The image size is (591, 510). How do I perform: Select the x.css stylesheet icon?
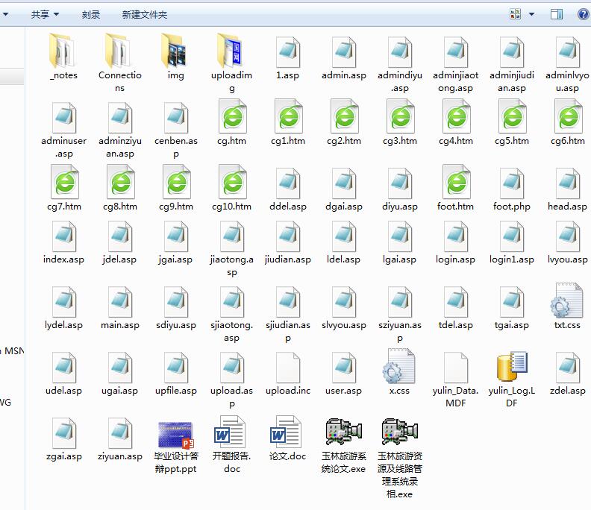pos(398,366)
